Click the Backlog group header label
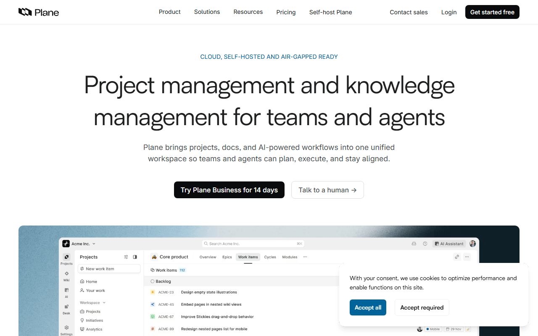This screenshot has width=538, height=336. 163,281
